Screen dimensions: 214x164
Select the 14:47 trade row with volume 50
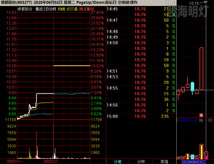pyautogui.click(x=141, y=20)
